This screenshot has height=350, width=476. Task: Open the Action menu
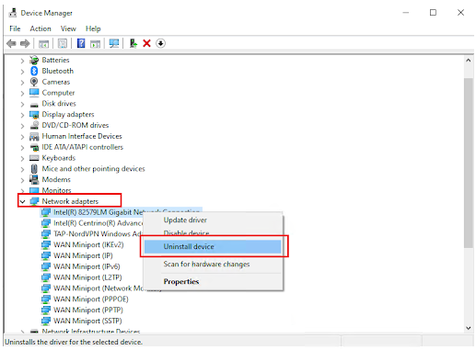[x=41, y=28]
